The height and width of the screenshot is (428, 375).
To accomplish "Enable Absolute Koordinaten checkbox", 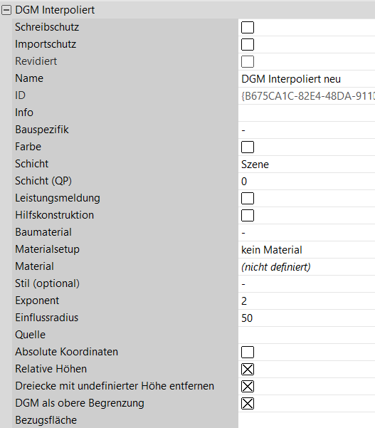I will tap(248, 352).
